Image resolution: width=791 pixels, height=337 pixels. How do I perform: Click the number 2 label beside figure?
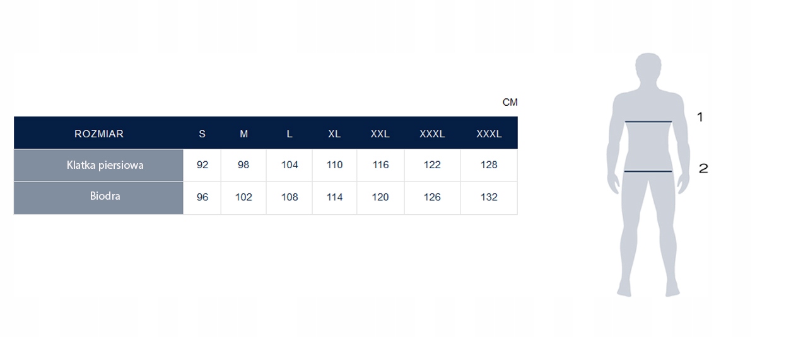(x=703, y=168)
